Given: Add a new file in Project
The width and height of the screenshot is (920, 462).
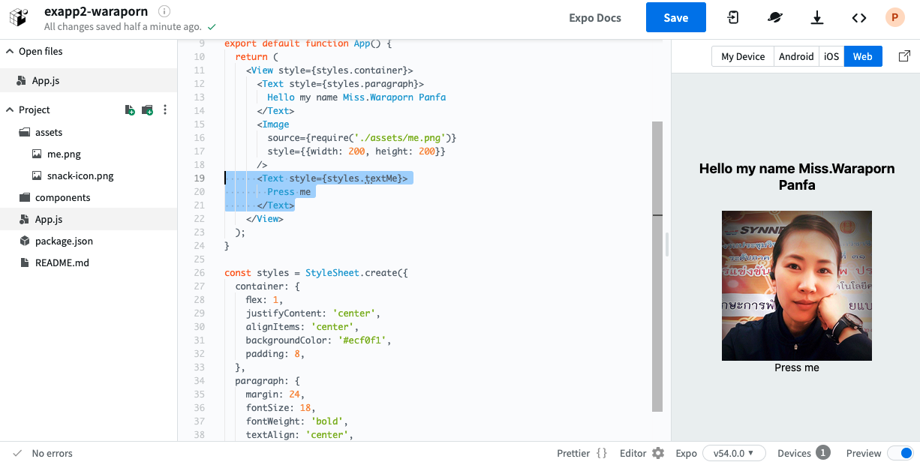Looking at the screenshot, I should 130,109.
